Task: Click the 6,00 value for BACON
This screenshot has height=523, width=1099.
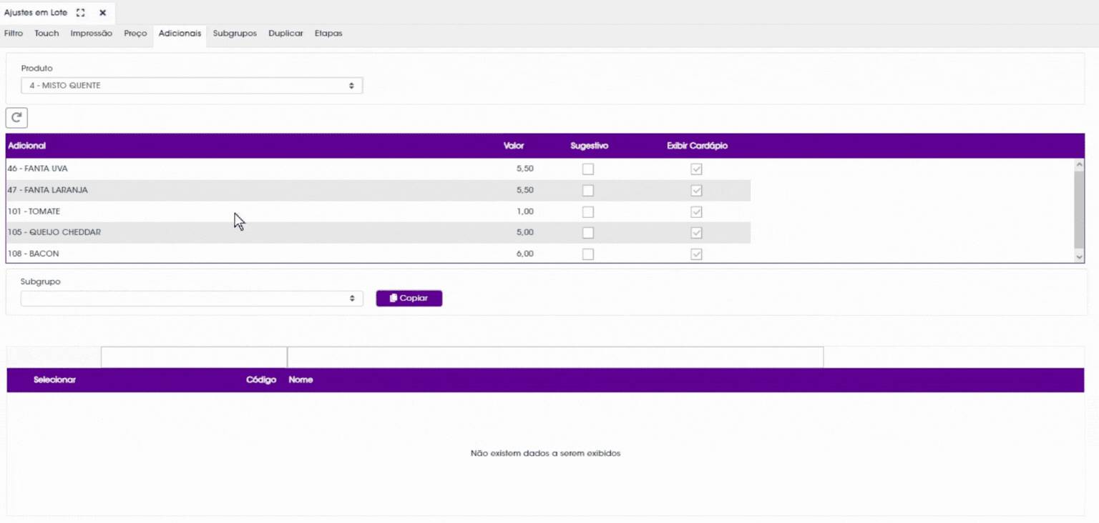Action: (x=524, y=254)
